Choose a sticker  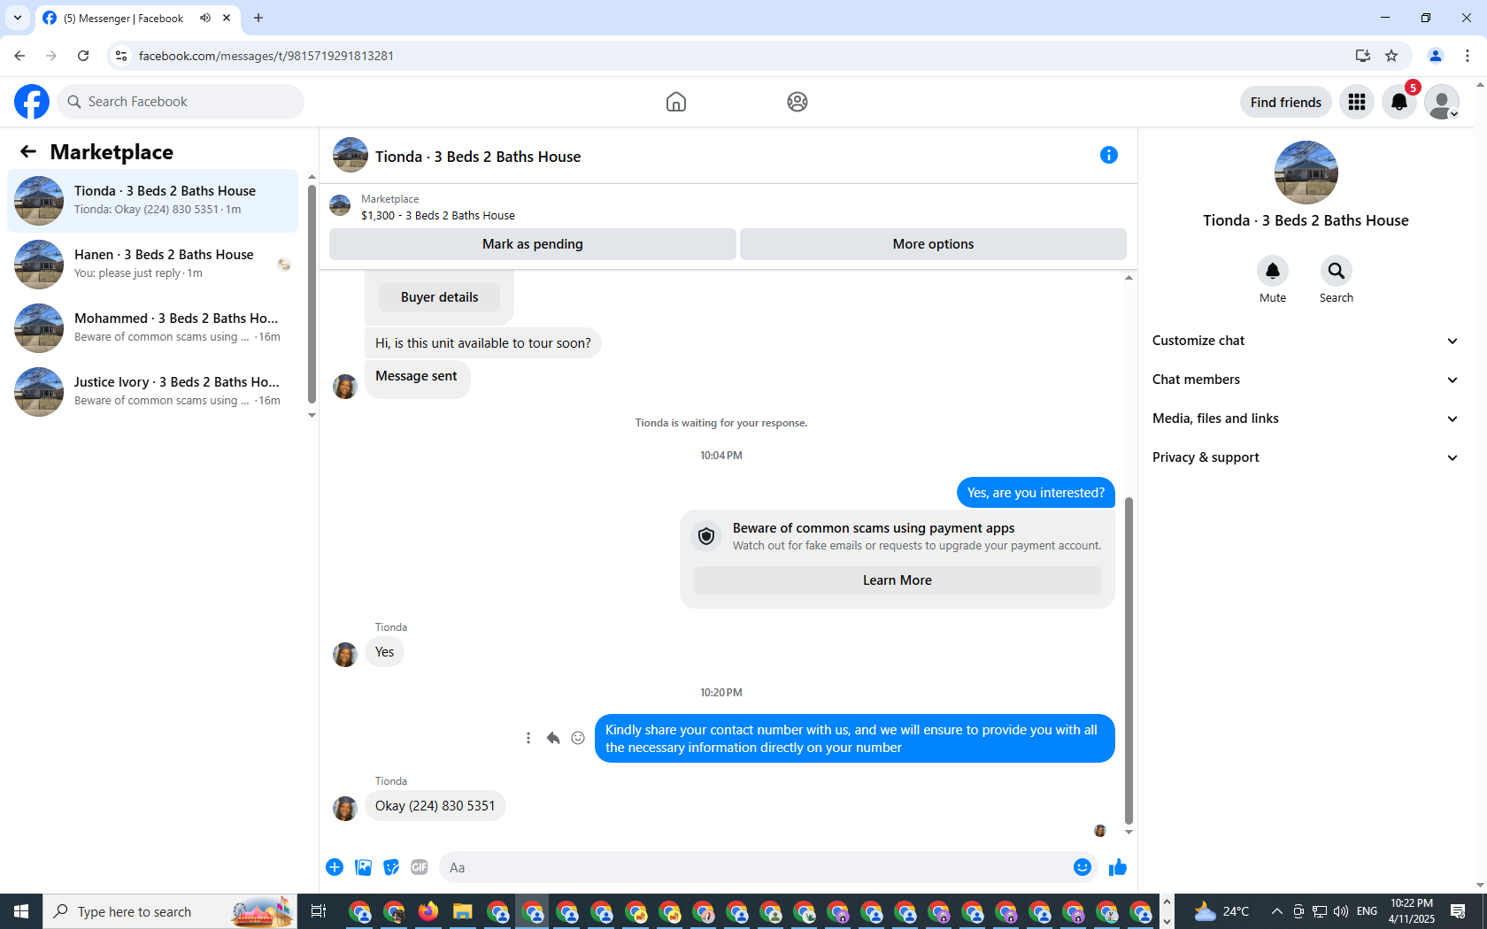pyautogui.click(x=391, y=867)
